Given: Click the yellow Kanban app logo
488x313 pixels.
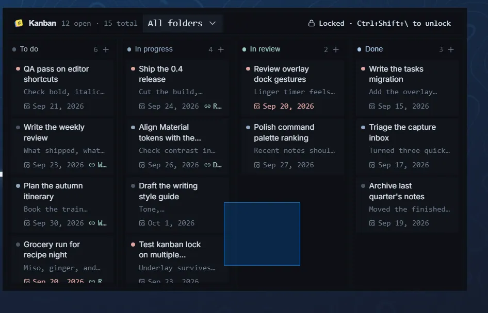Looking at the screenshot, I should [x=19, y=23].
